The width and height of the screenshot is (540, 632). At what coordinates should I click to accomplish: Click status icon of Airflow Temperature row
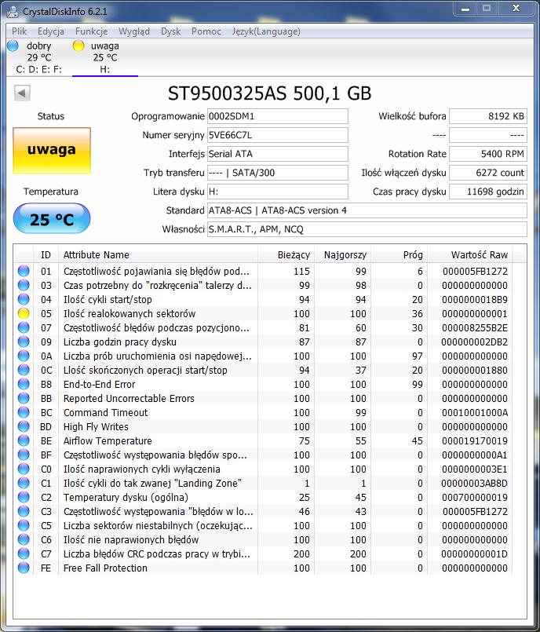coord(24,440)
